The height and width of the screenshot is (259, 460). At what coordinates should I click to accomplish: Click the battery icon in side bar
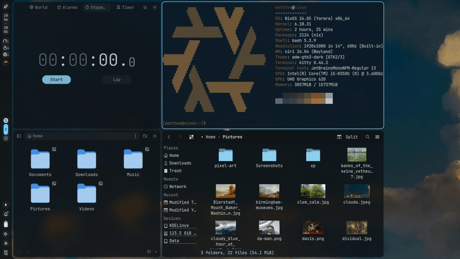[x=6, y=224]
